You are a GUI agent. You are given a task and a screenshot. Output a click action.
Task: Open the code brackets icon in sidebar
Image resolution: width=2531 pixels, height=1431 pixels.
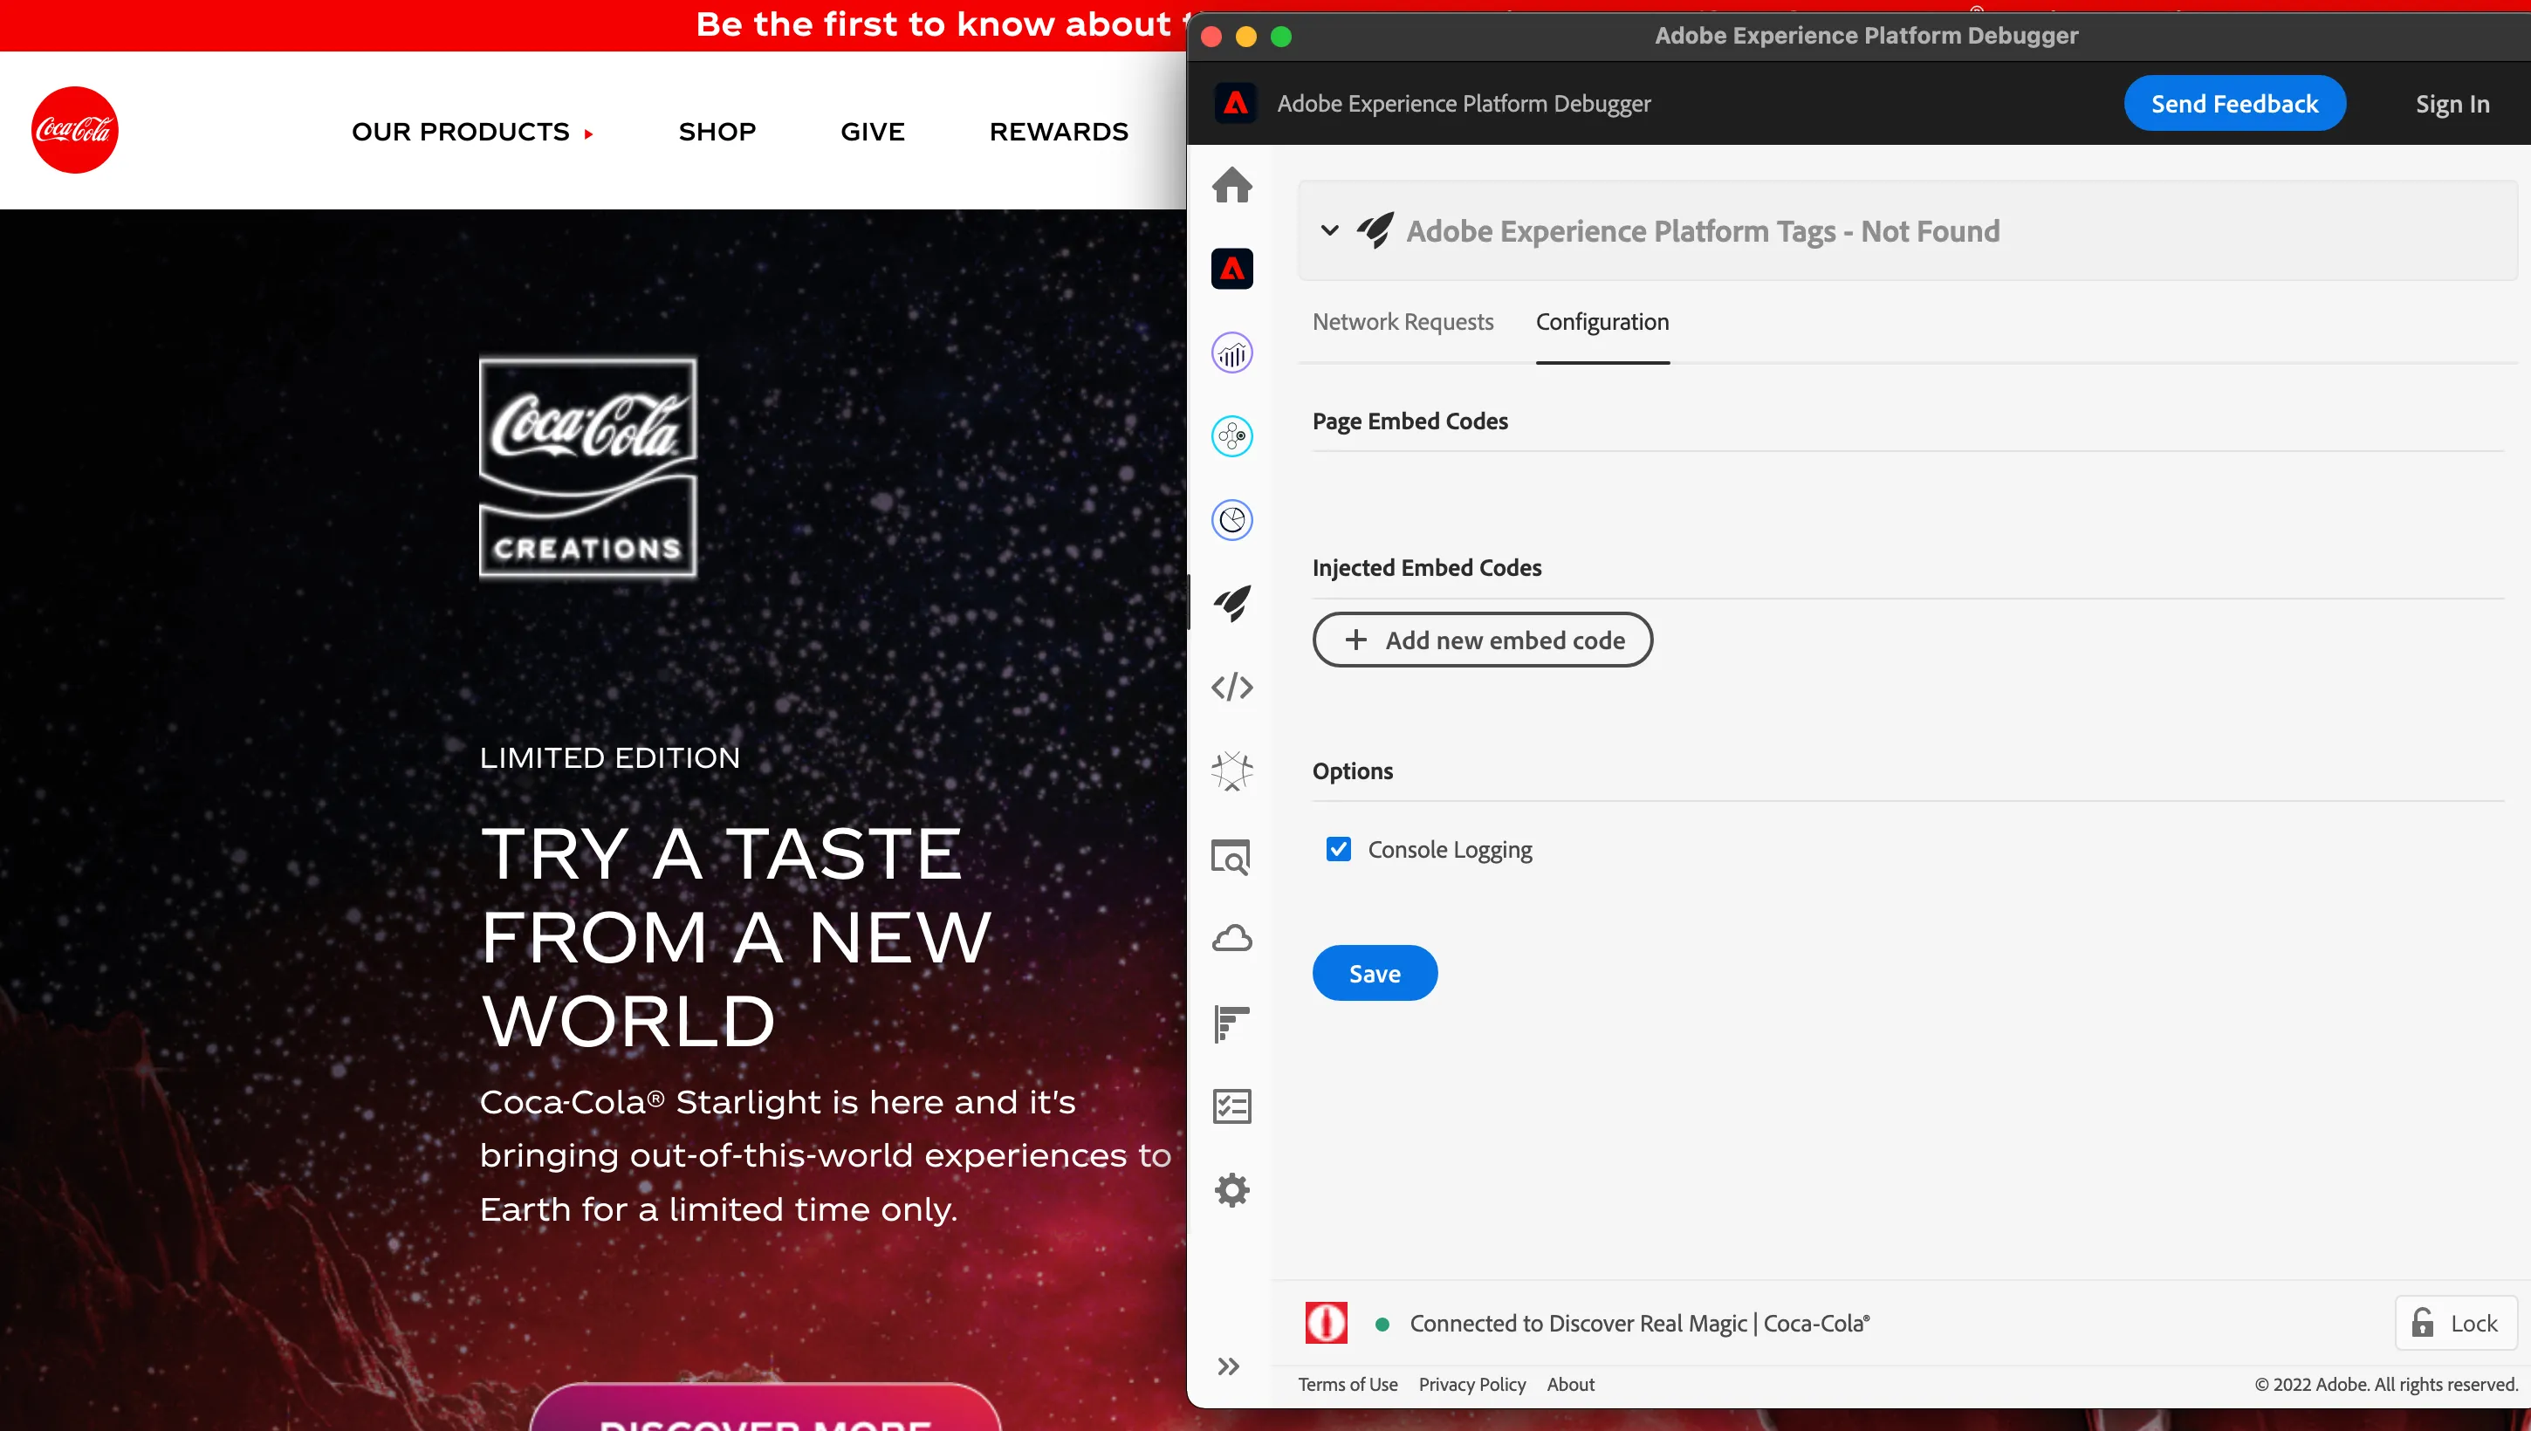coord(1231,687)
